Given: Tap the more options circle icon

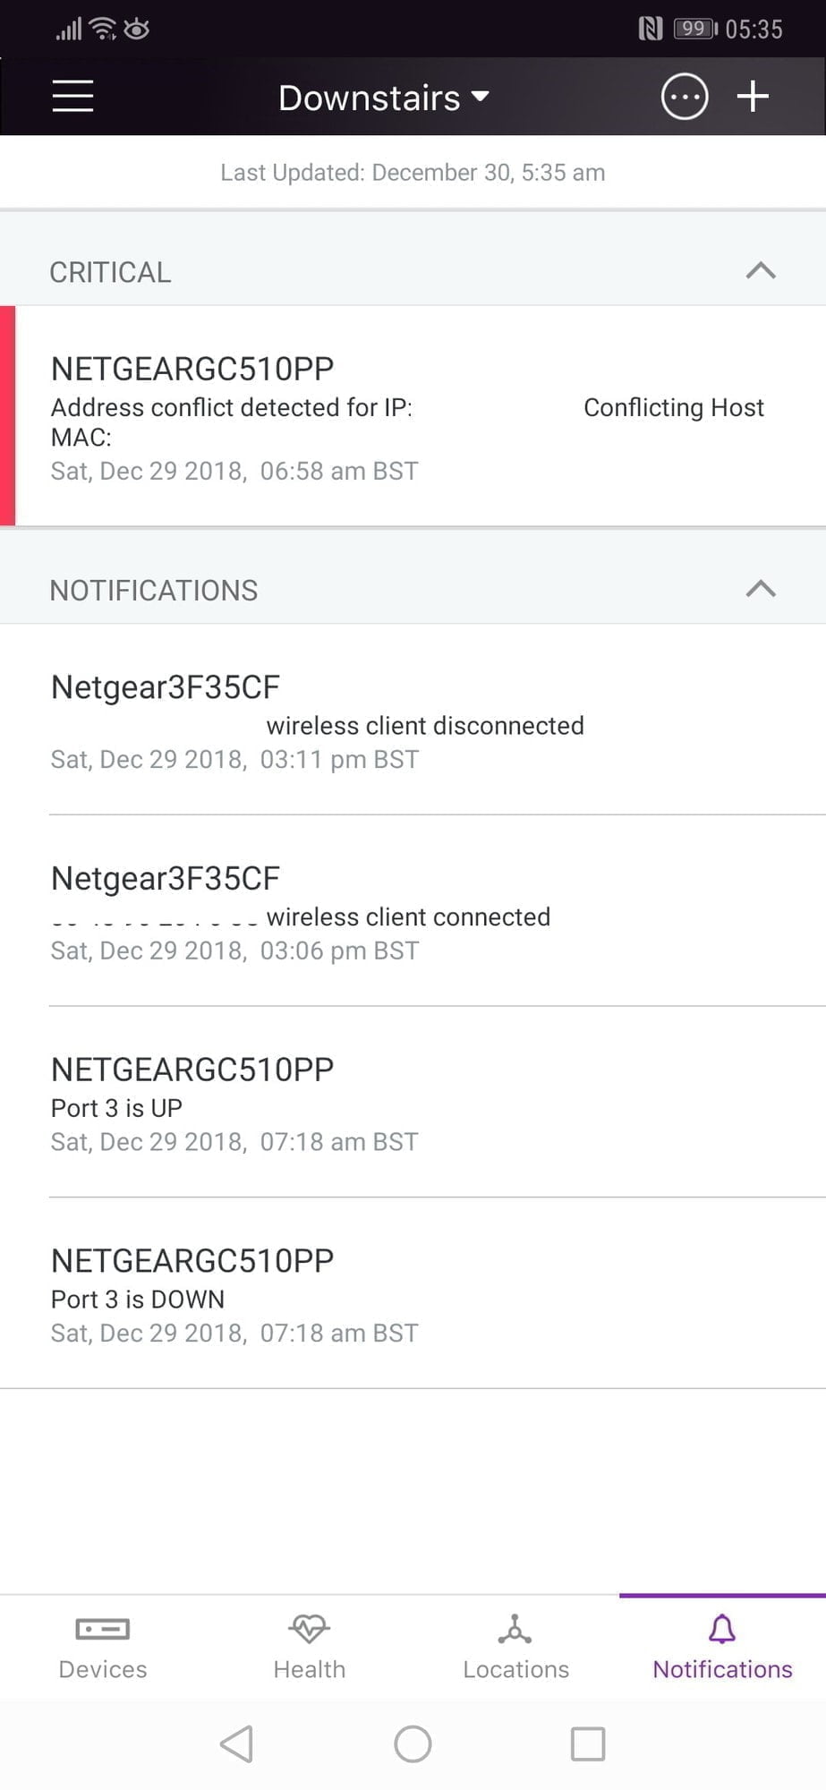Looking at the screenshot, I should 685,97.
